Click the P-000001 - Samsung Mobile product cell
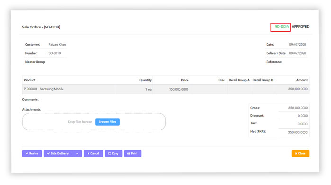 tap(69, 89)
